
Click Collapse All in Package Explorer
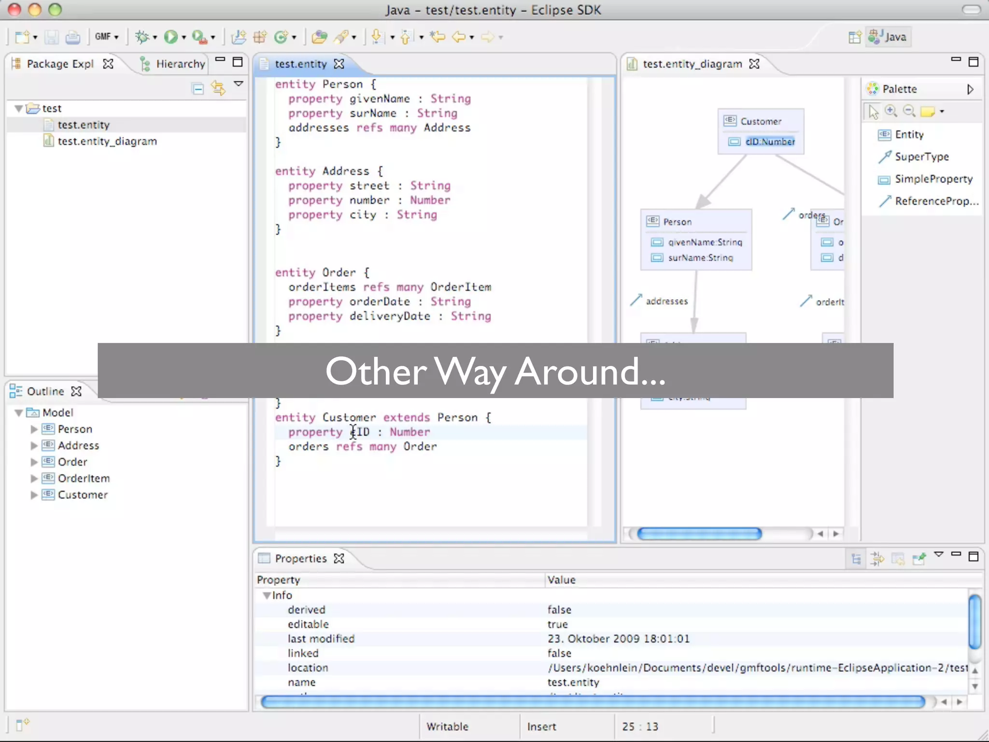198,88
